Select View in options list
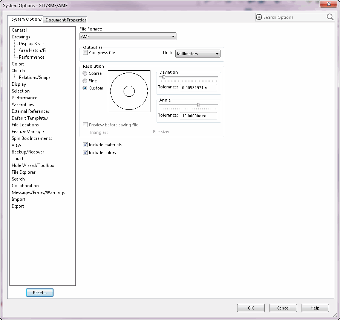340x320 pixels. pyautogui.click(x=17, y=145)
